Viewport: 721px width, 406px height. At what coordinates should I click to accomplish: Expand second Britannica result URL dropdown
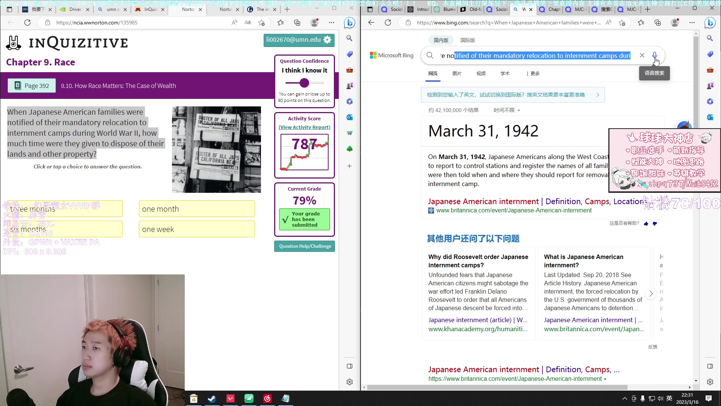point(605,379)
